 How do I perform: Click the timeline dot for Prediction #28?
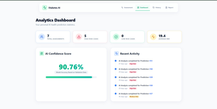(115, 86)
